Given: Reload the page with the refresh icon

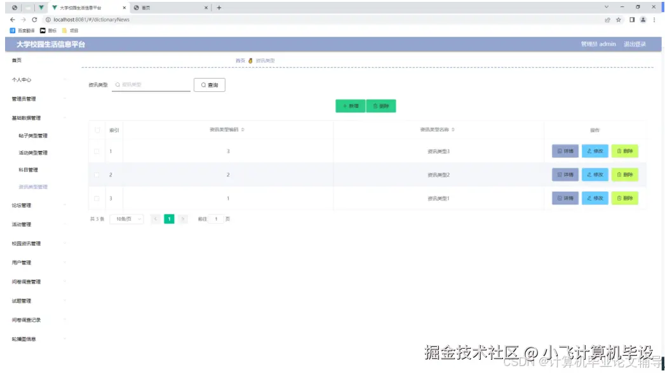Looking at the screenshot, I should [34, 20].
